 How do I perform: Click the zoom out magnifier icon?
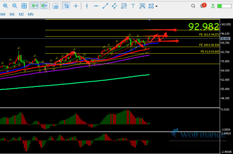click(15, 6)
